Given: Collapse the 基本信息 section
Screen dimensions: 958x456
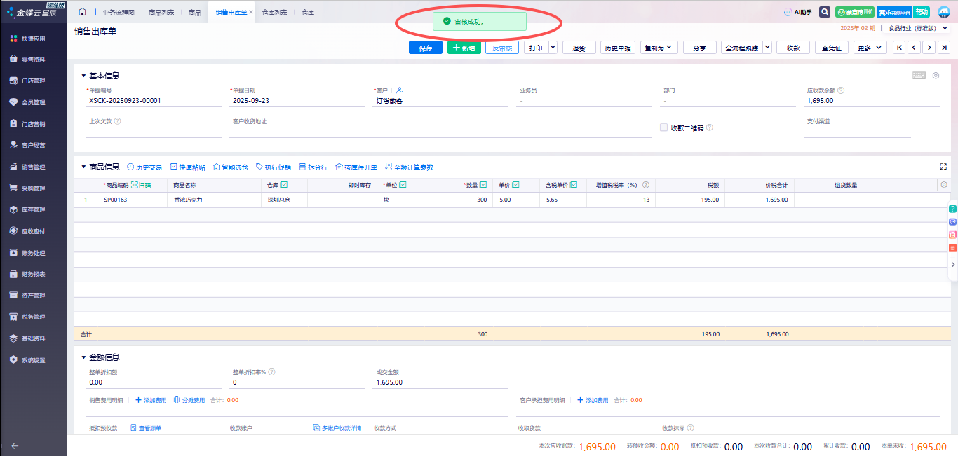Looking at the screenshot, I should pos(83,76).
